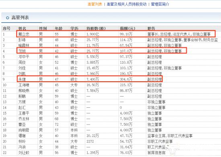Click the 首席信息官 position cell
This screenshot has width=221, height=157.
(x=156, y=153)
